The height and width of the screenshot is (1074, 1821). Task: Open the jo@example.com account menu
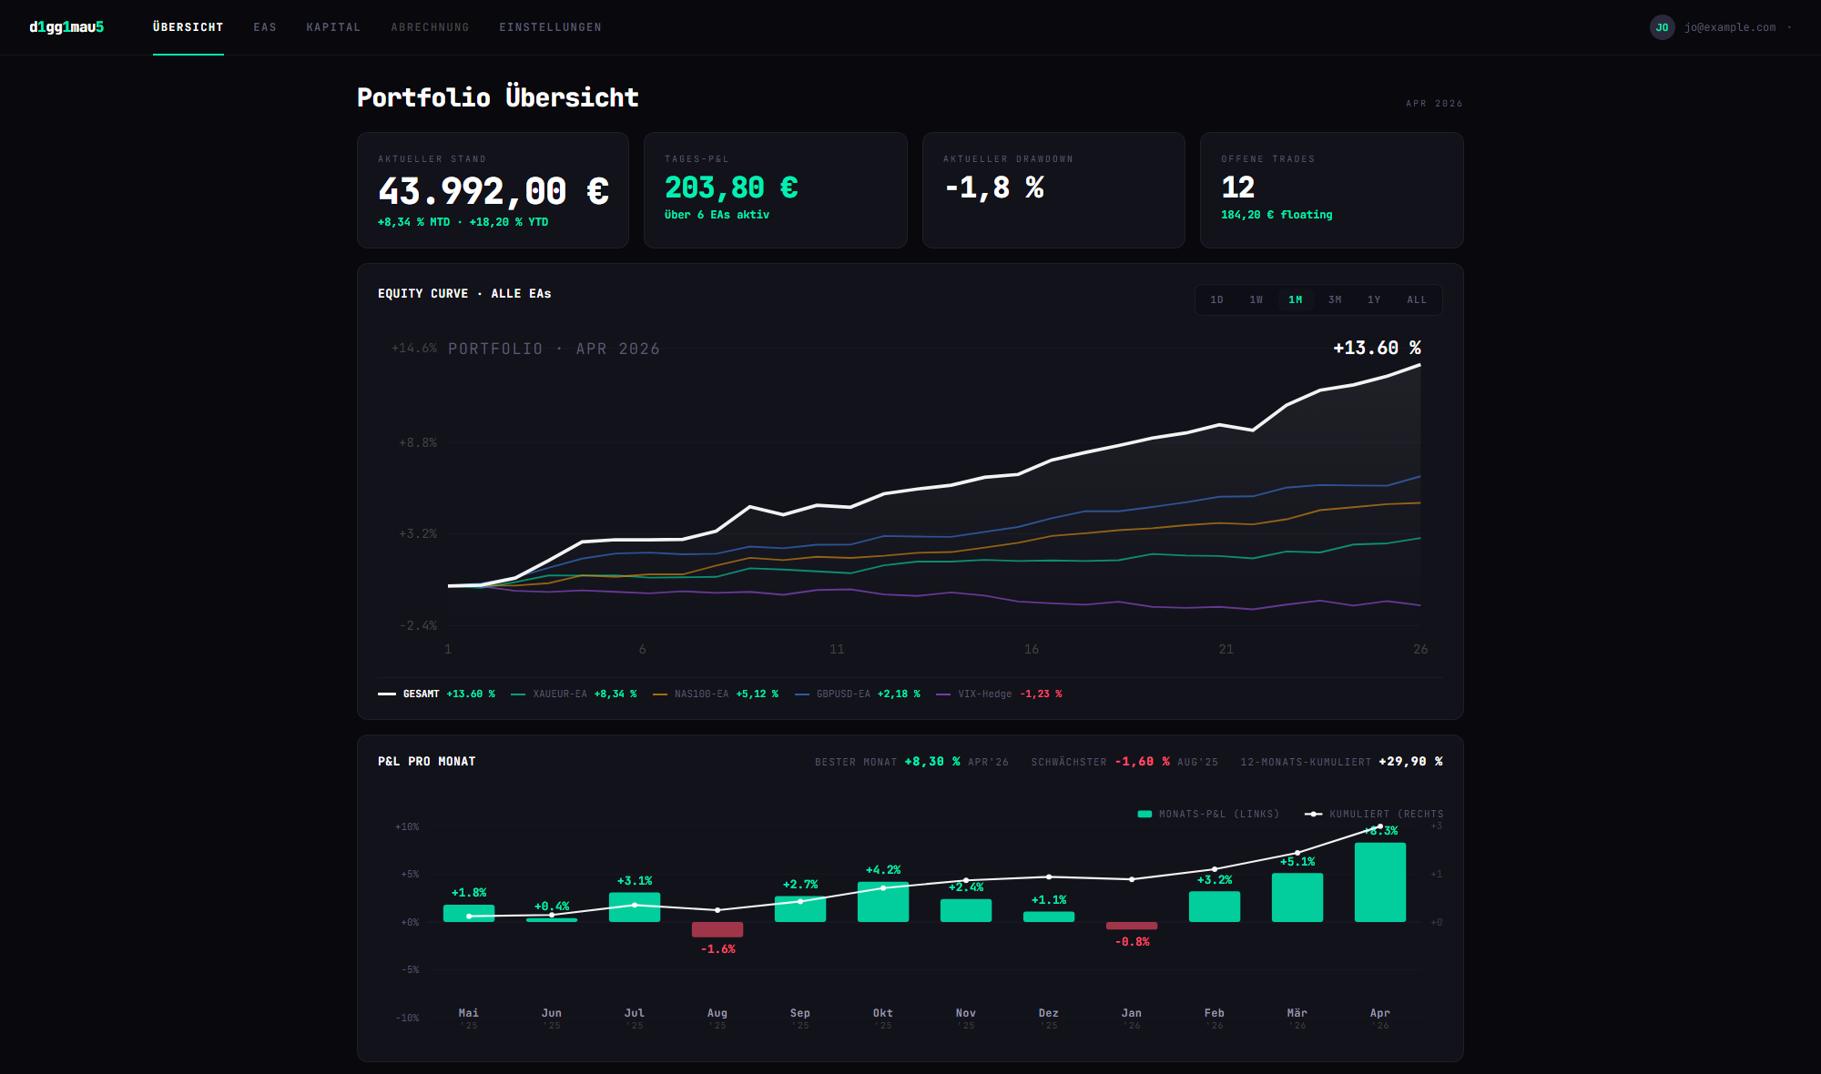pyautogui.click(x=1729, y=27)
